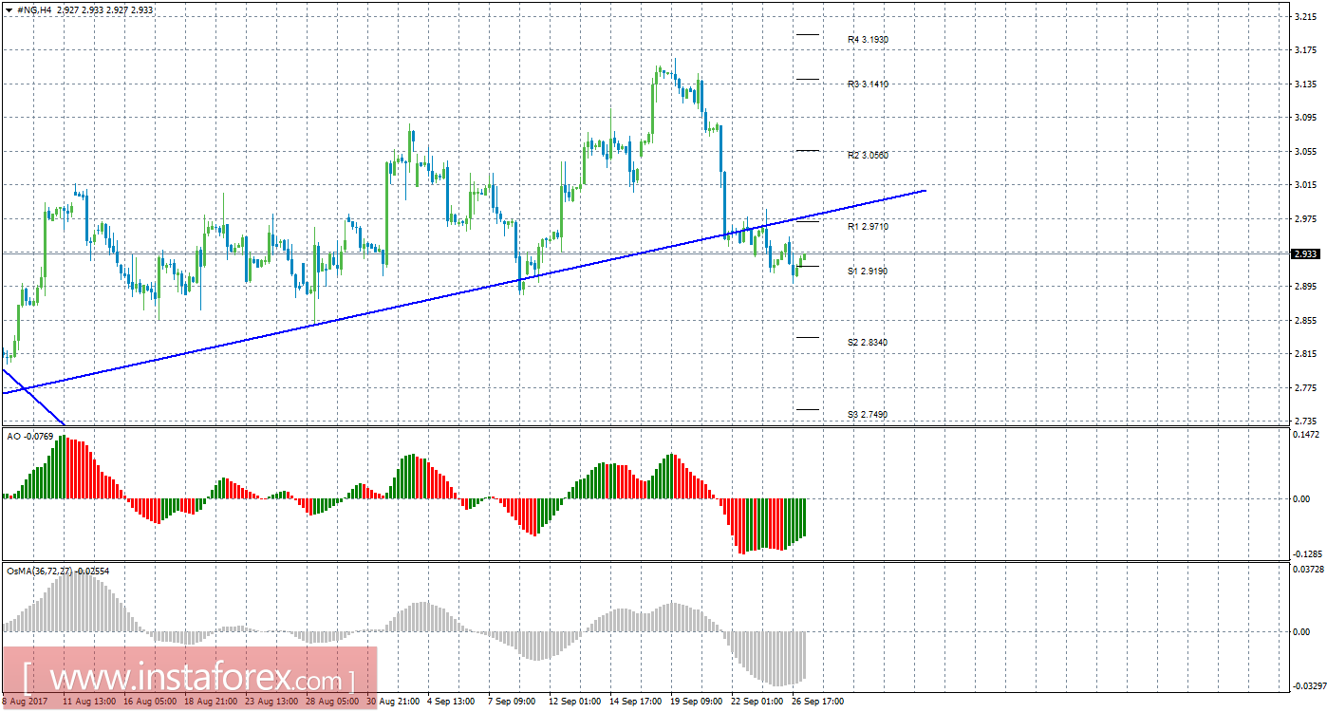Click the 0.03728 OsMA scale value
The height and width of the screenshot is (712, 1327).
click(1309, 570)
